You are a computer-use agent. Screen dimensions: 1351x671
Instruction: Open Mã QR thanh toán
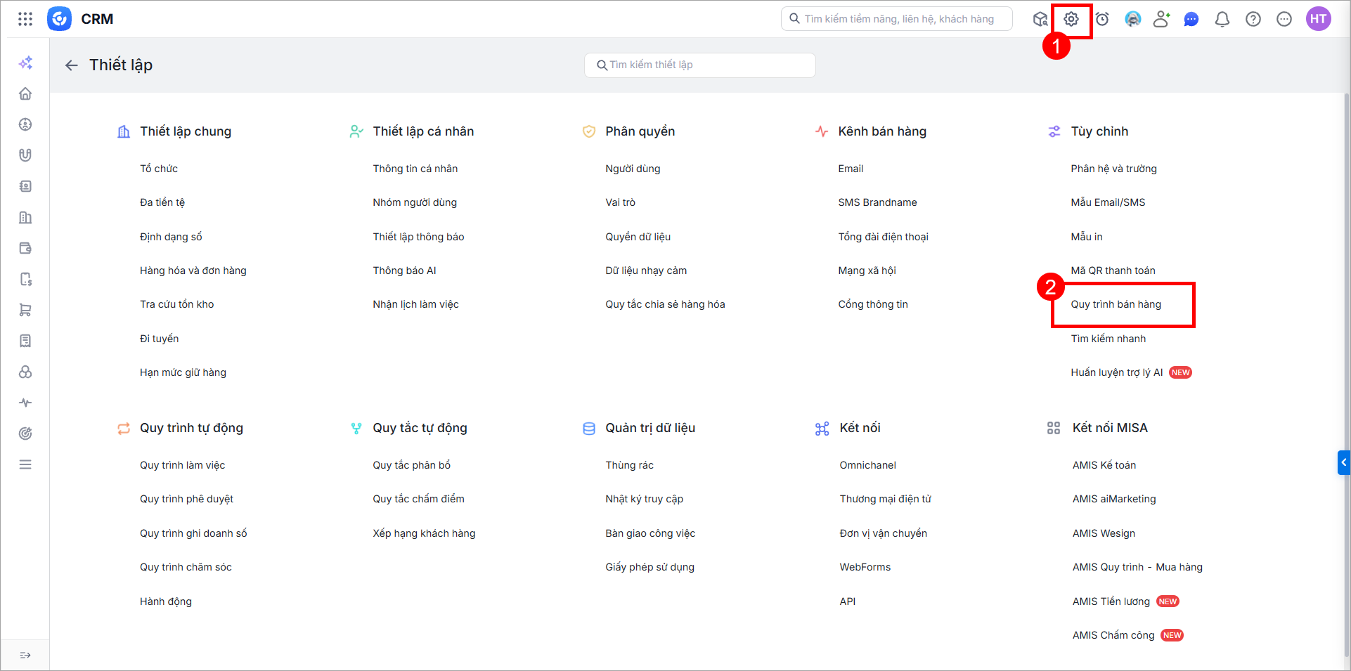tap(1113, 271)
